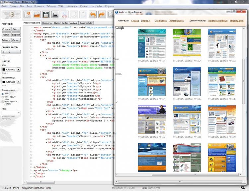Open the bottom HEX combo box
249x191 pixels.
pyautogui.click(x=19, y=113)
